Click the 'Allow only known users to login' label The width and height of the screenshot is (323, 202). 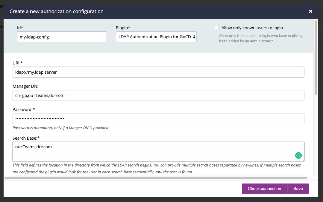pyautogui.click(x=252, y=28)
